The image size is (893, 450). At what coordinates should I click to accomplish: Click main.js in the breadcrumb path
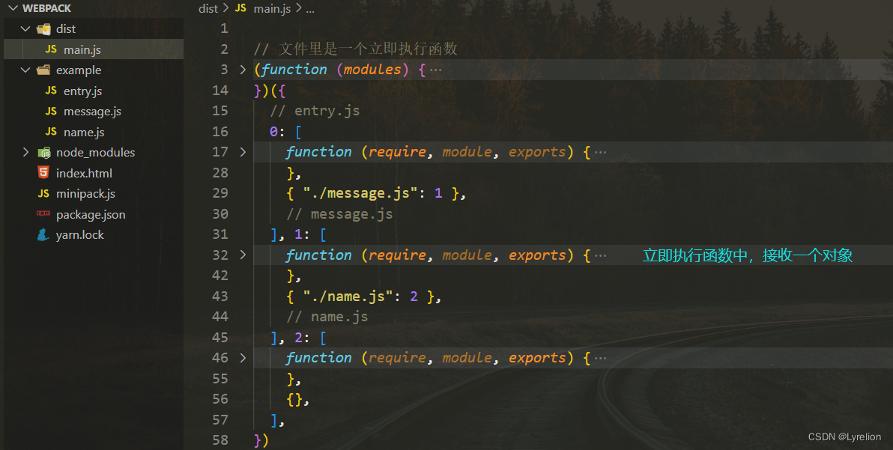pos(272,8)
